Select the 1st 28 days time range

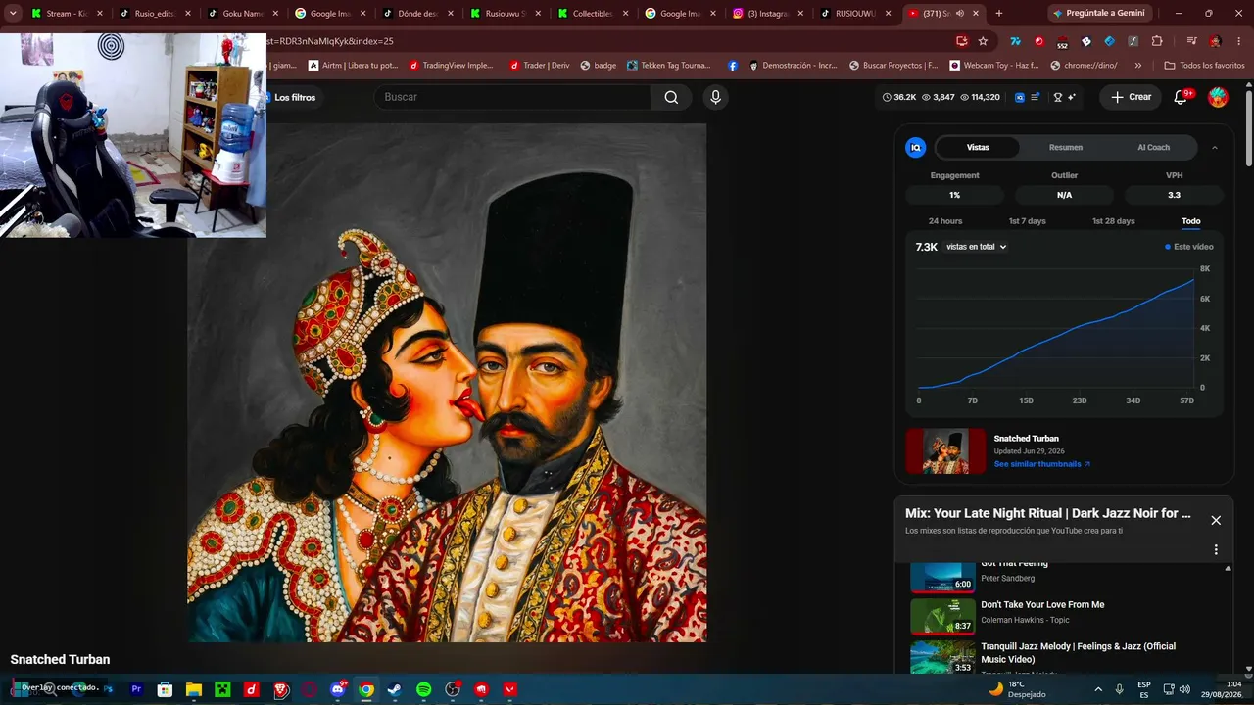click(1114, 221)
